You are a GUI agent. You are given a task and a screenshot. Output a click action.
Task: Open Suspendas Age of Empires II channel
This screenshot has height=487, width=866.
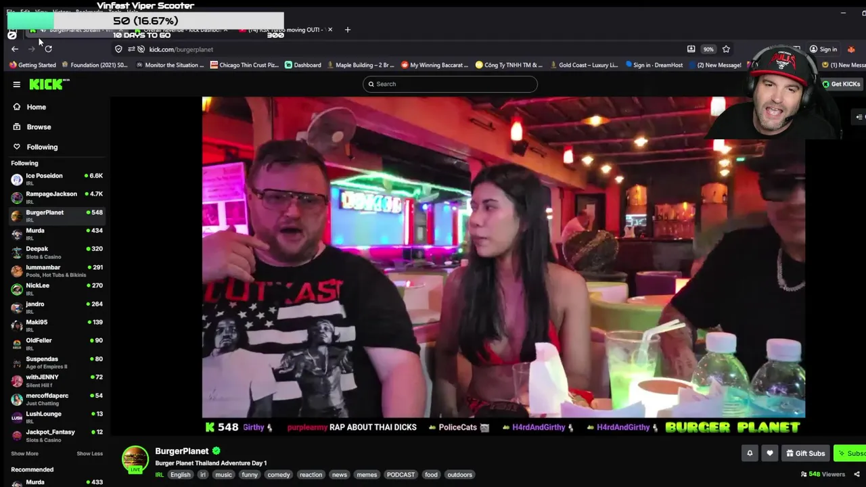[57, 362]
